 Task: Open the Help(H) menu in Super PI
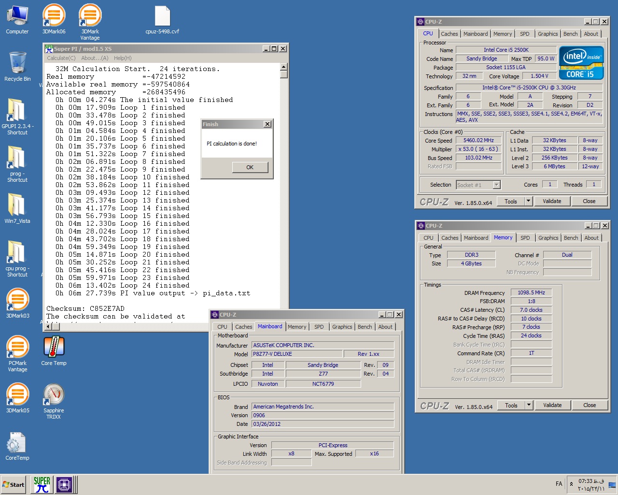click(123, 58)
